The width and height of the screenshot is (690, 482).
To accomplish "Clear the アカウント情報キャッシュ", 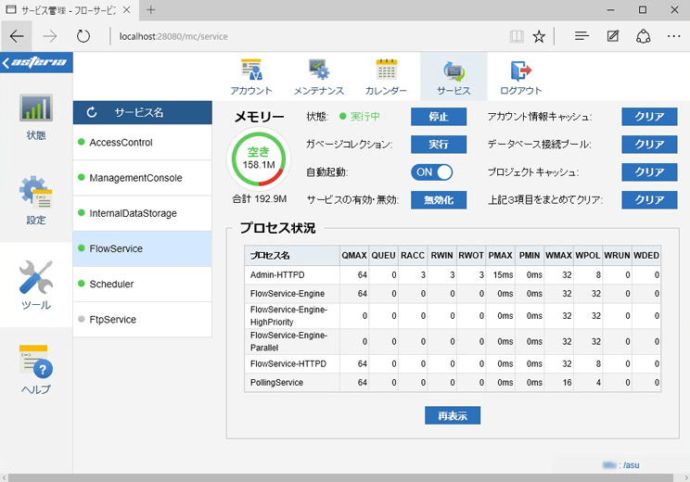I will click(x=649, y=117).
